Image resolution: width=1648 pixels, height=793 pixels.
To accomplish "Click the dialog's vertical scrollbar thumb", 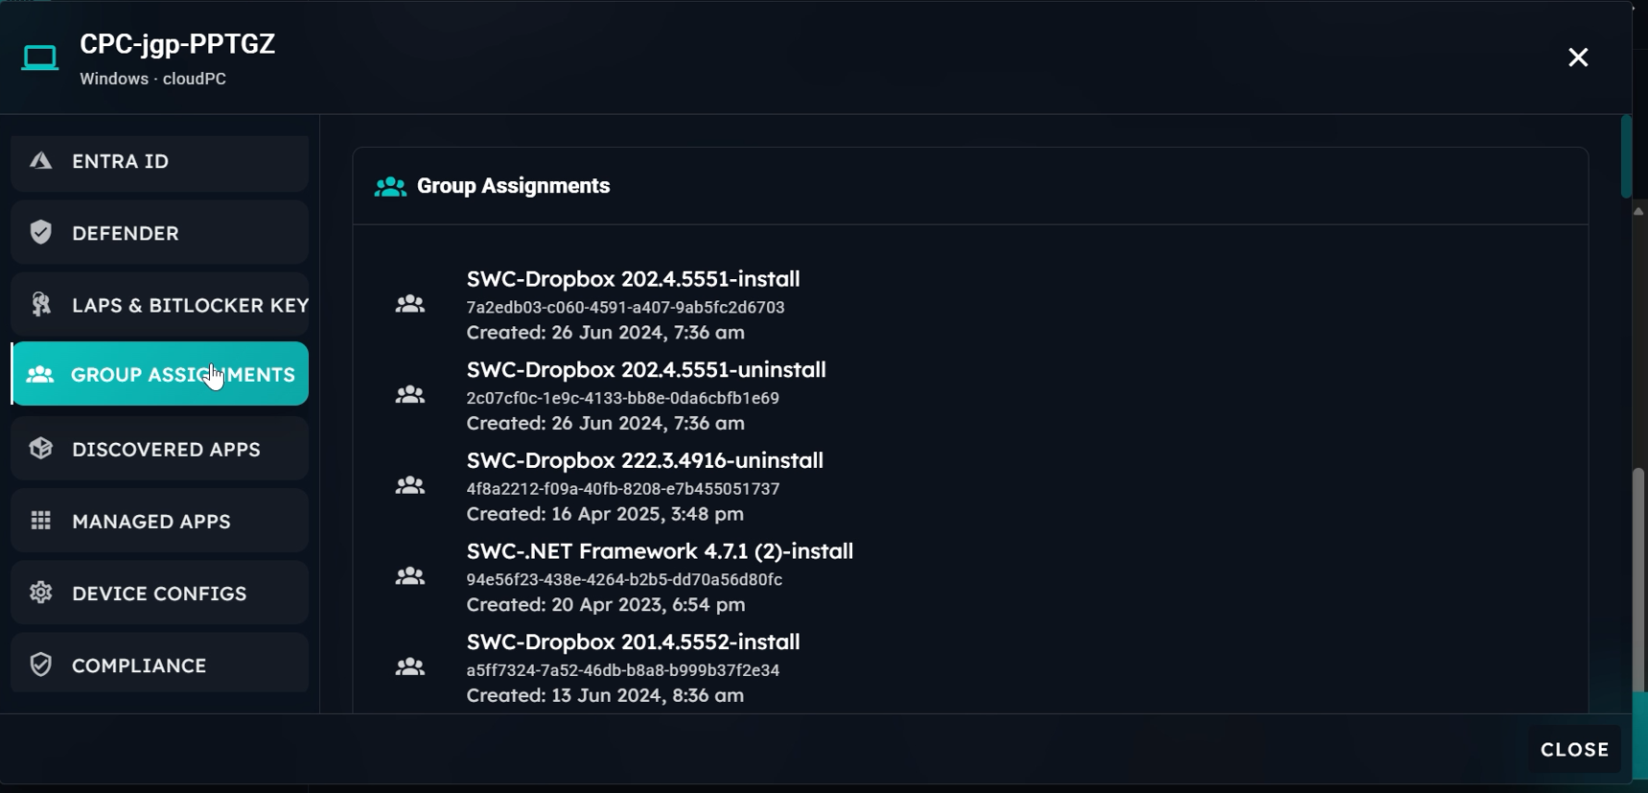I will coord(1626,157).
